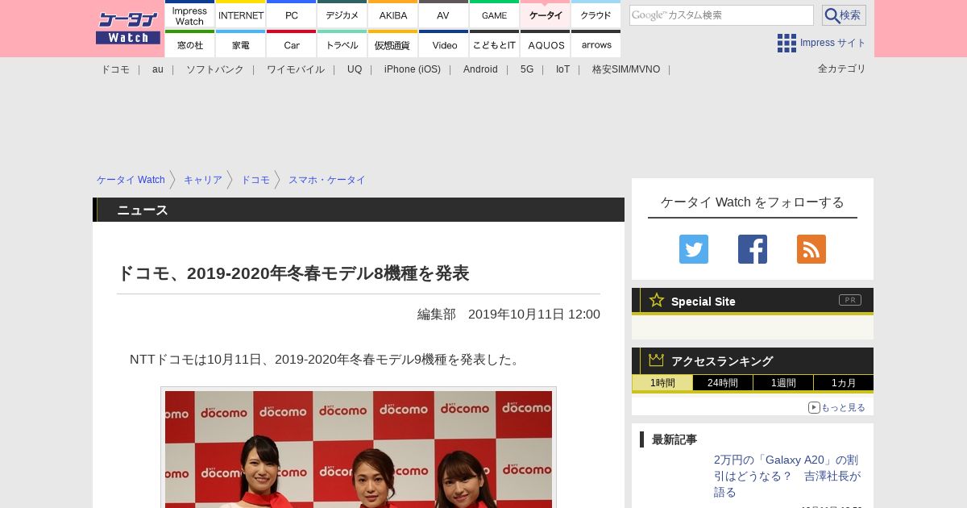Open the こどもとIT nav tab

(x=494, y=44)
